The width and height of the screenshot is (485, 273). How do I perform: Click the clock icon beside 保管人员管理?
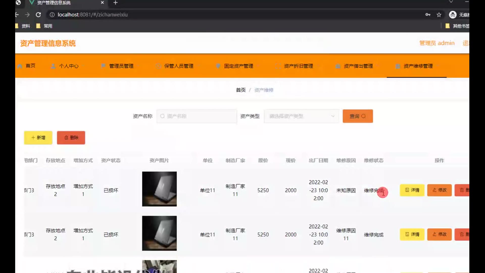(x=158, y=66)
